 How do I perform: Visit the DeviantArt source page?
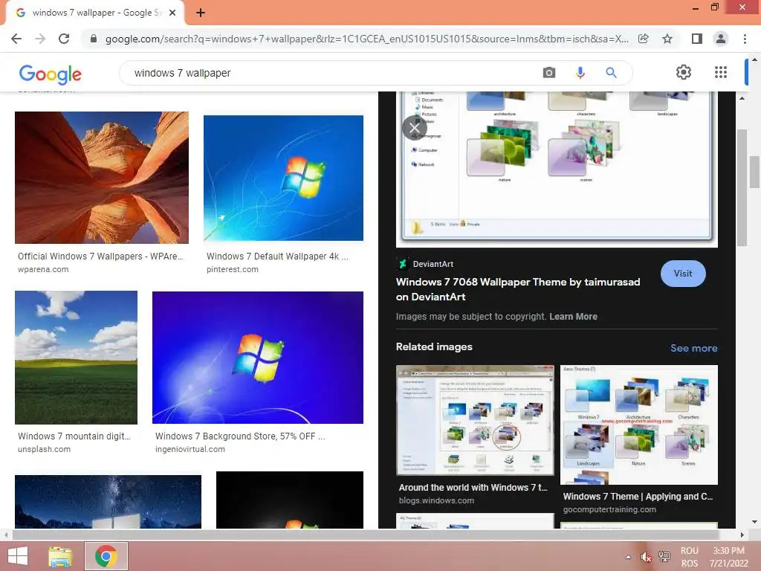(x=683, y=274)
